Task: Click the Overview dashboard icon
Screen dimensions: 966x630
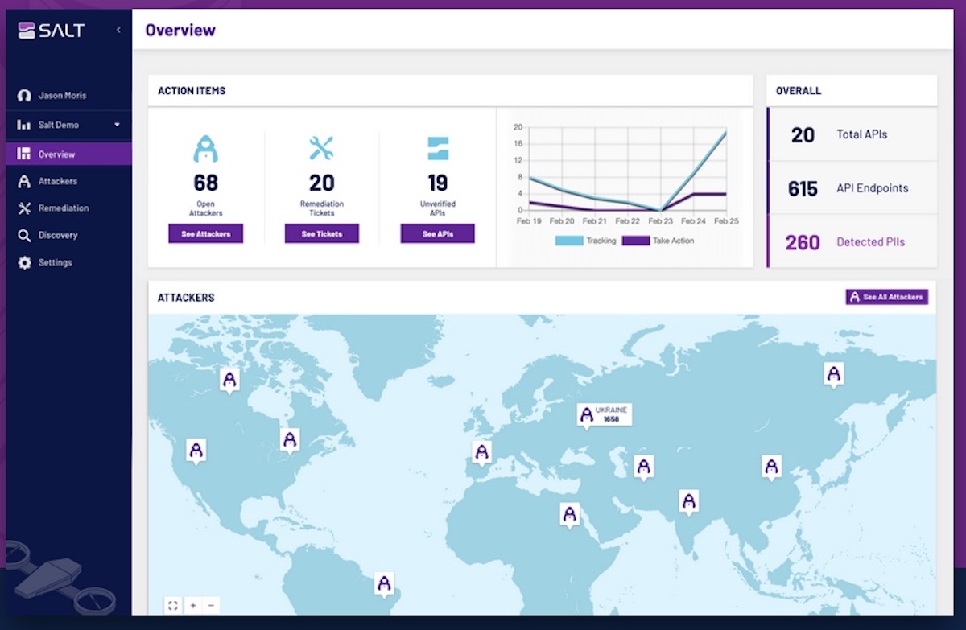Action: [24, 154]
